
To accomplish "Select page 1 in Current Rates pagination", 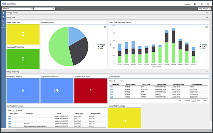I will click(194, 100).
